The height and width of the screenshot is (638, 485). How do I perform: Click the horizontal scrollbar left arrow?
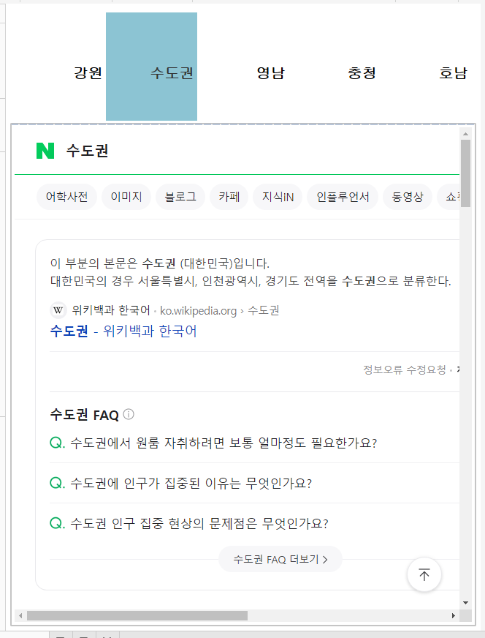point(20,616)
